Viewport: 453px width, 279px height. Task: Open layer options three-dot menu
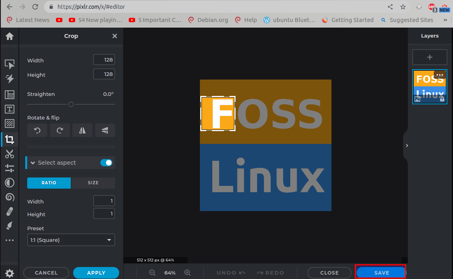pyautogui.click(x=440, y=75)
